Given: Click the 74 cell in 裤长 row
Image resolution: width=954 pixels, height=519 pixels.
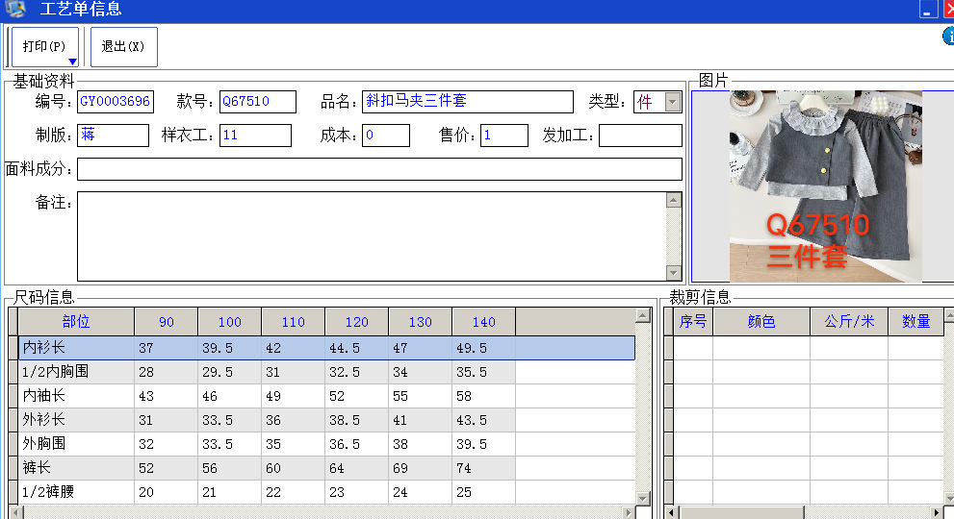Looking at the screenshot, I should tap(483, 468).
